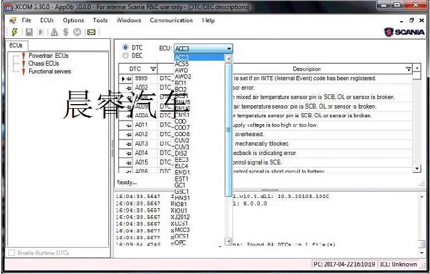Screen dimensions: 430x274
Task: Click the lightning bolt connect icon
Action: coord(14,32)
